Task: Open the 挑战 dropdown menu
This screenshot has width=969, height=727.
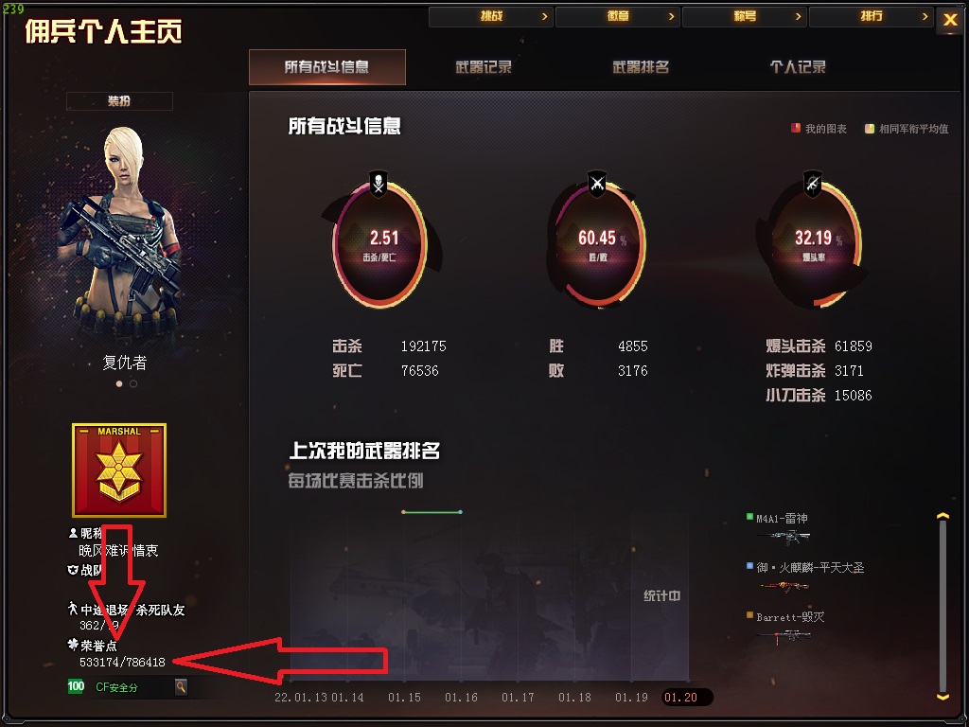Action: (490, 16)
